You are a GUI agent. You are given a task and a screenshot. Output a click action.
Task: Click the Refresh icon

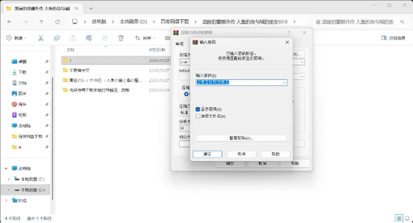[57, 22]
